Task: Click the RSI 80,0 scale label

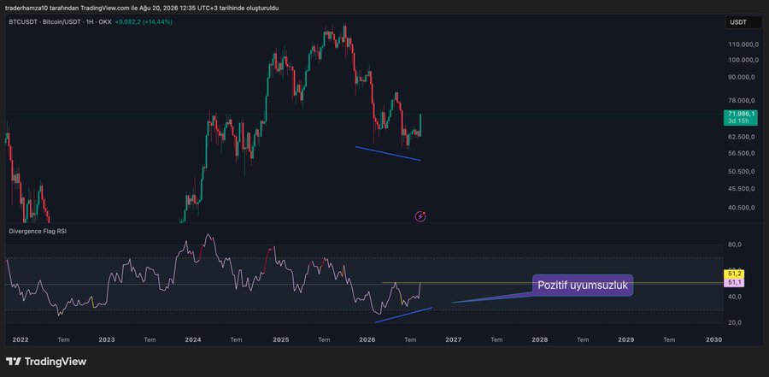Action: point(734,245)
